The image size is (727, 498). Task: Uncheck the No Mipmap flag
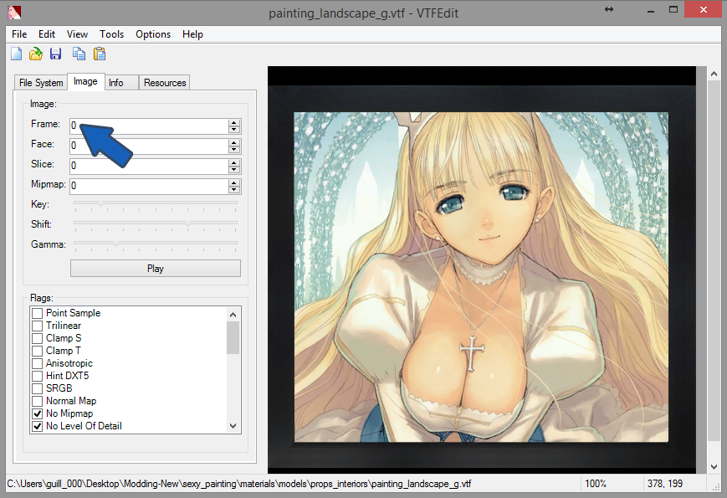click(x=37, y=413)
